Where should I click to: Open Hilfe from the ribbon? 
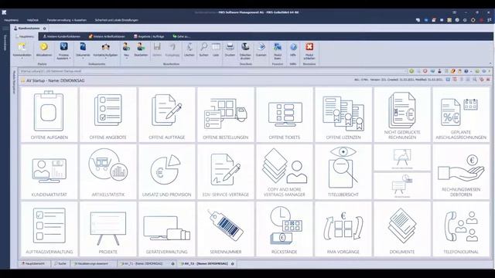(x=293, y=49)
